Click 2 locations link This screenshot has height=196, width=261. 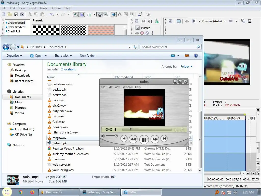point(68,69)
